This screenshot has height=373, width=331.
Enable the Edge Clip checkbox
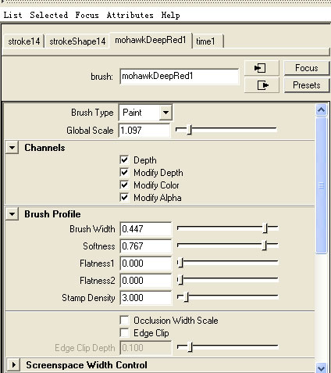tap(124, 332)
